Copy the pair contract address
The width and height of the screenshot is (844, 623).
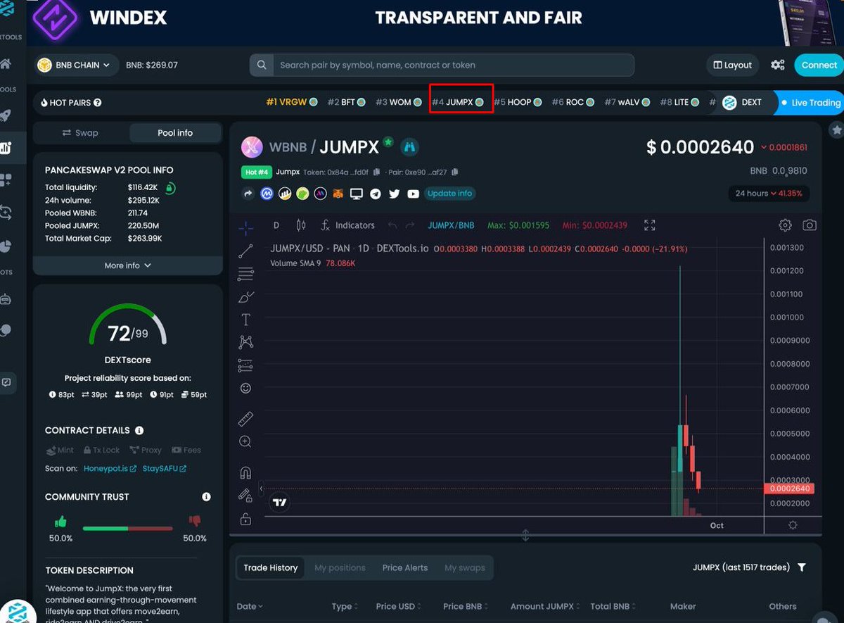pos(455,172)
